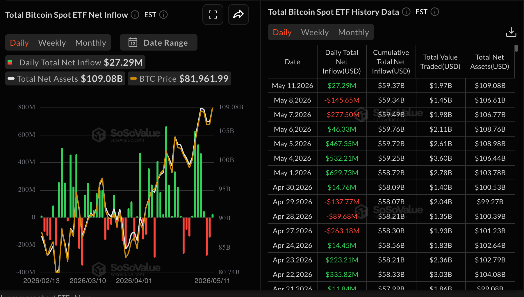
Task: Download the history data table
Action: point(511,32)
